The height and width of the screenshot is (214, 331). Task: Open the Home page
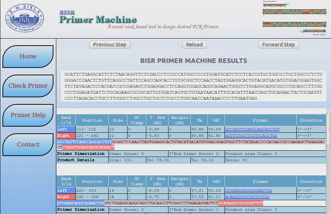(x=28, y=57)
